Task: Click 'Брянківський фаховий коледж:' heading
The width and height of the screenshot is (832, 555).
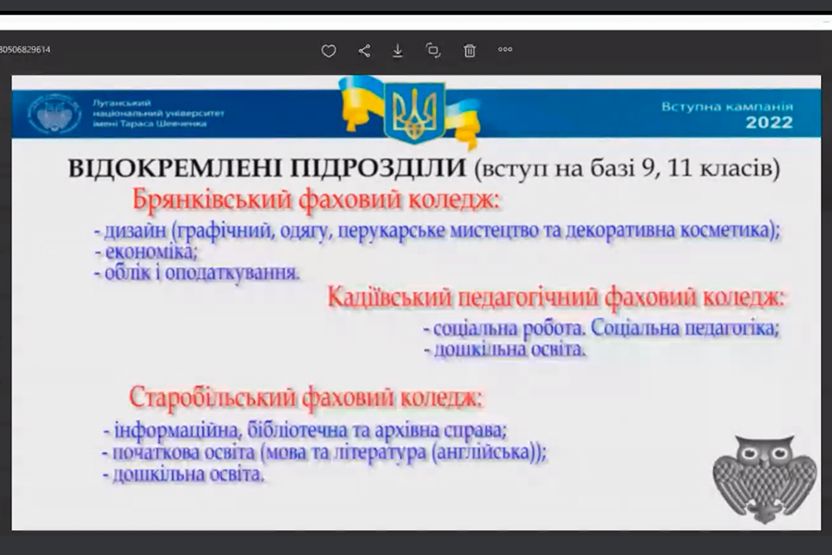Action: pos(316,200)
